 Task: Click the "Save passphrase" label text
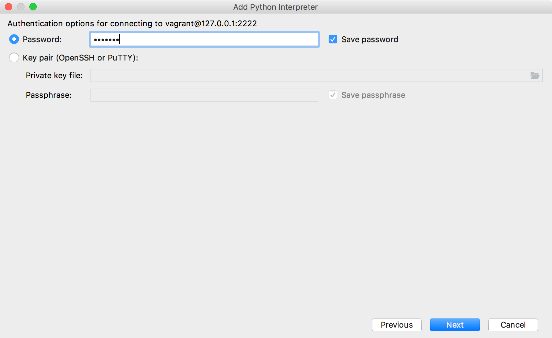pyautogui.click(x=373, y=95)
